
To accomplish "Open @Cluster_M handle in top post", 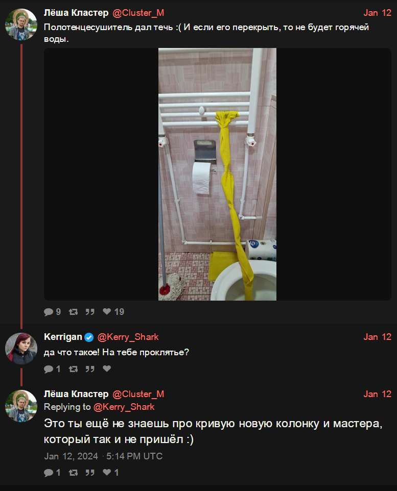I will 138,13.
